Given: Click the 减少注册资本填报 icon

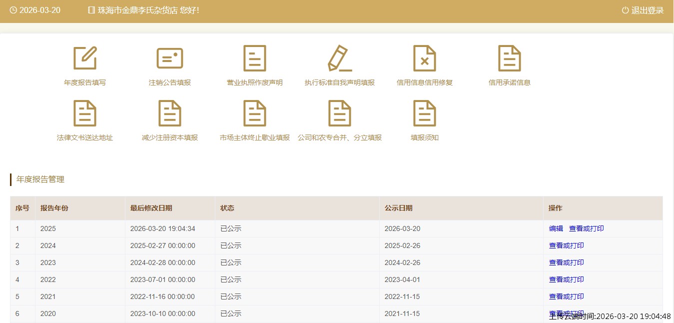Looking at the screenshot, I should [170, 113].
